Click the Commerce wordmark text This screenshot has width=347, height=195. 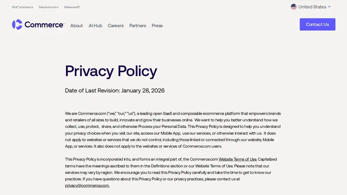pos(44,25)
